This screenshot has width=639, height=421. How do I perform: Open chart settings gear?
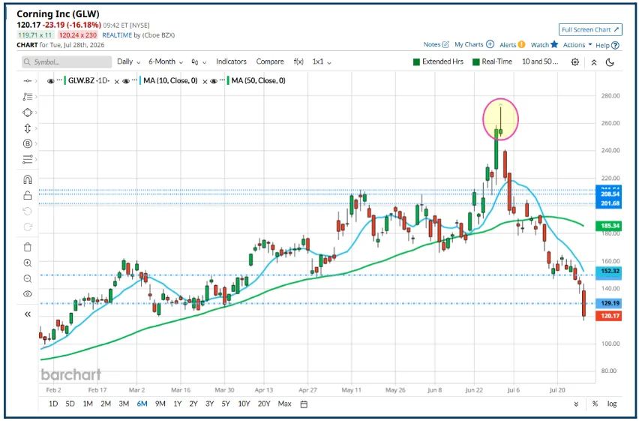[x=575, y=62]
